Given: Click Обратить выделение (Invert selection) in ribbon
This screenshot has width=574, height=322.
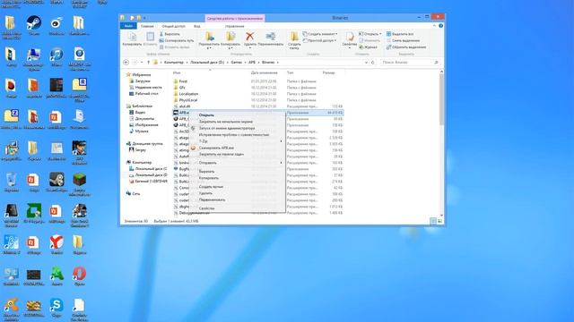Looking at the screenshot, I should (406, 47).
